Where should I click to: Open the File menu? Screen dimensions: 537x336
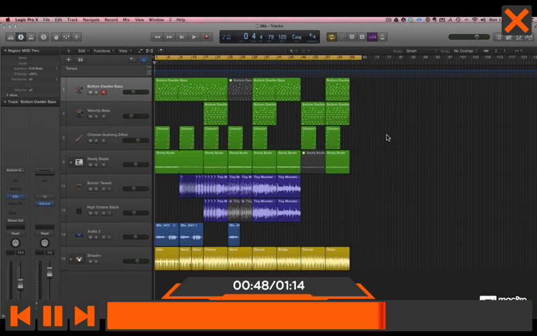(x=46, y=20)
